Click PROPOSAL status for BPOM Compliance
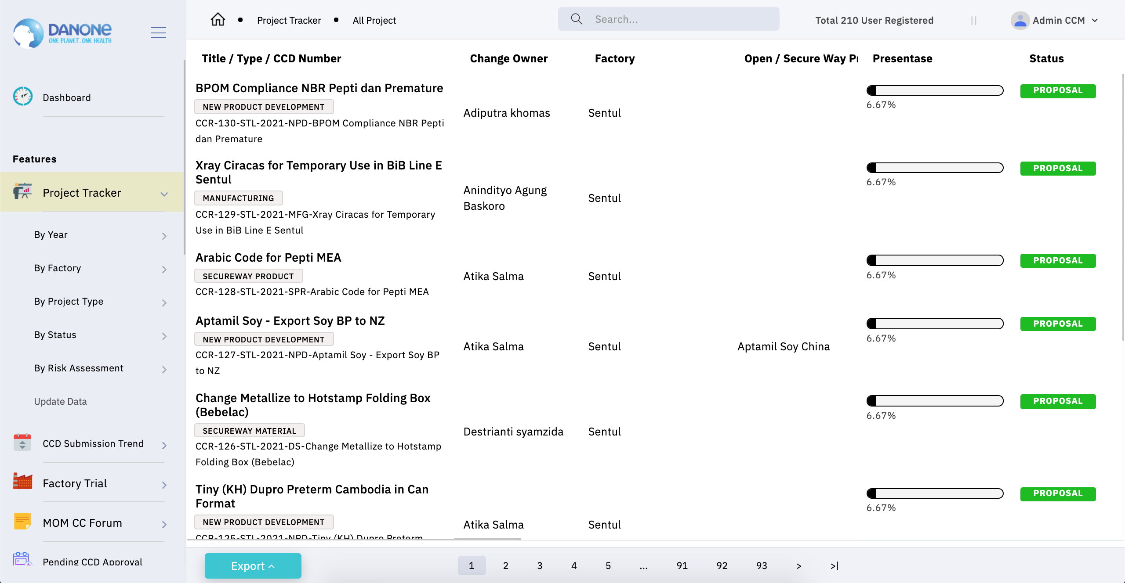The width and height of the screenshot is (1125, 583). click(1058, 90)
